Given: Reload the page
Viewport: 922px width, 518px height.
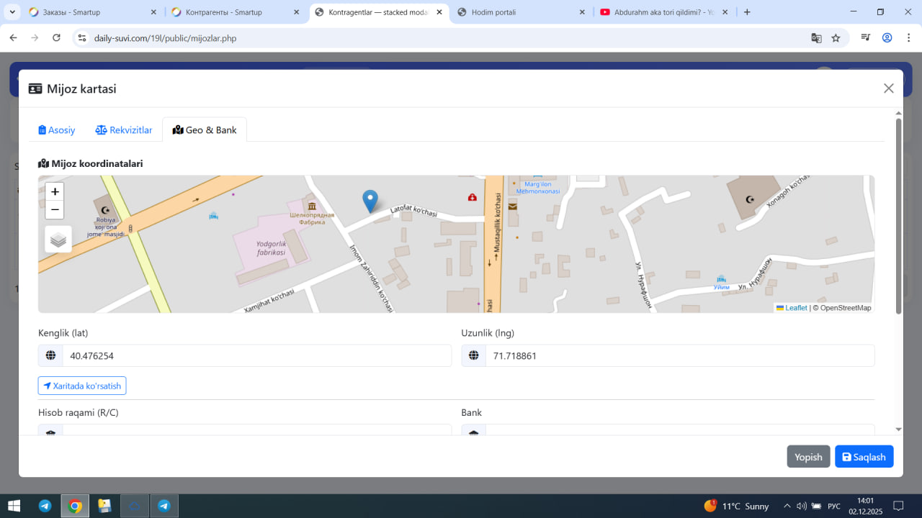Looking at the screenshot, I should [x=56, y=38].
